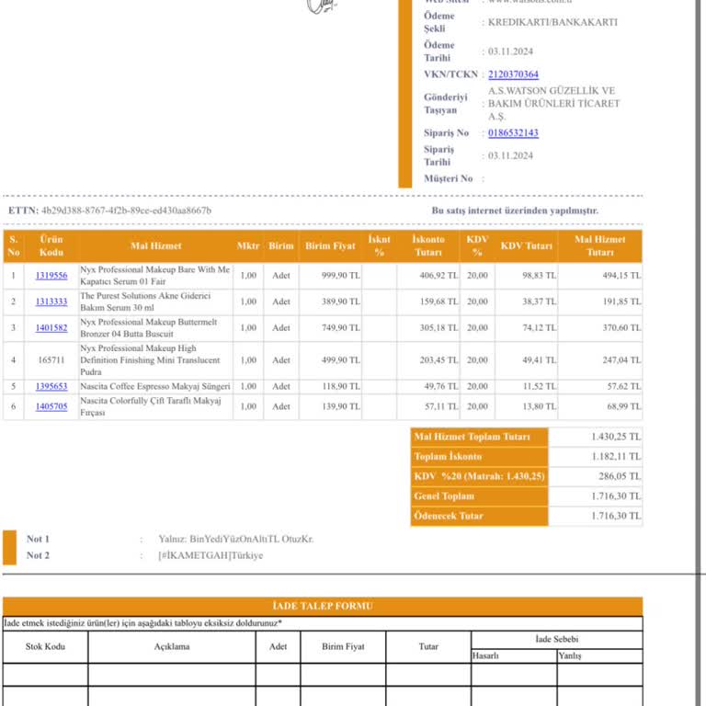Screen dimensions: 706x706
Task: Click first empty cell under Stok Kodu
Action: tap(45, 675)
